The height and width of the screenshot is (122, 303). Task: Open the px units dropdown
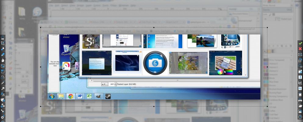[x=104, y=84]
